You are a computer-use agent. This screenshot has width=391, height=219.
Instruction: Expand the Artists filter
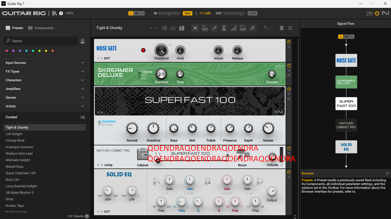pyautogui.click(x=45, y=106)
